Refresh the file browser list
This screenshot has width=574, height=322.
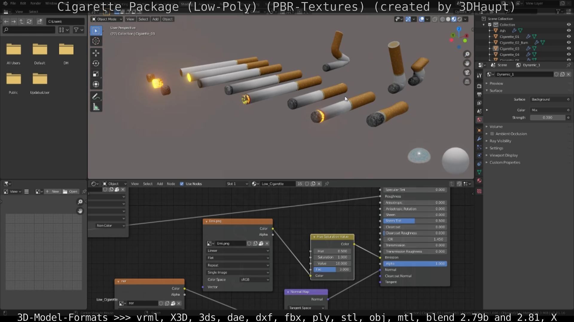(29, 22)
